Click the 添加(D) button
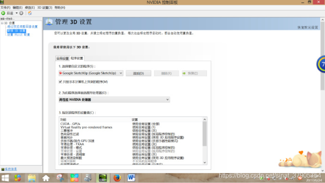Screen dimensions: 325x183 coord(138,73)
